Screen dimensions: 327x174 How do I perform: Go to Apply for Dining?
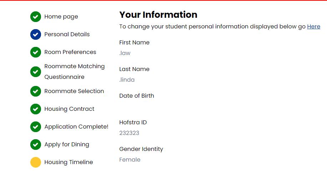pos(67,145)
